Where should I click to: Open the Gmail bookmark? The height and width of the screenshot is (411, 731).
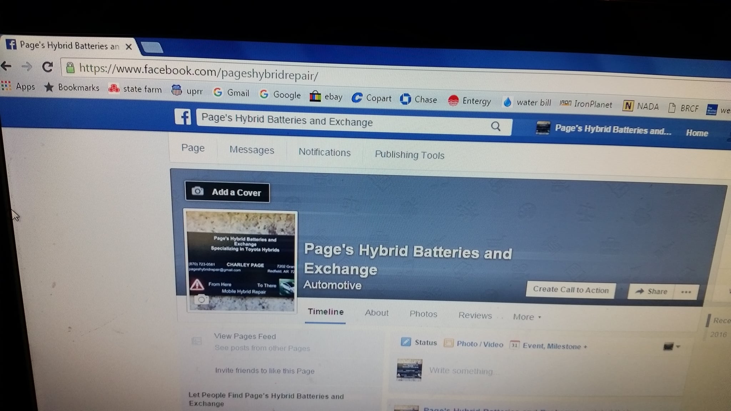pos(231,93)
